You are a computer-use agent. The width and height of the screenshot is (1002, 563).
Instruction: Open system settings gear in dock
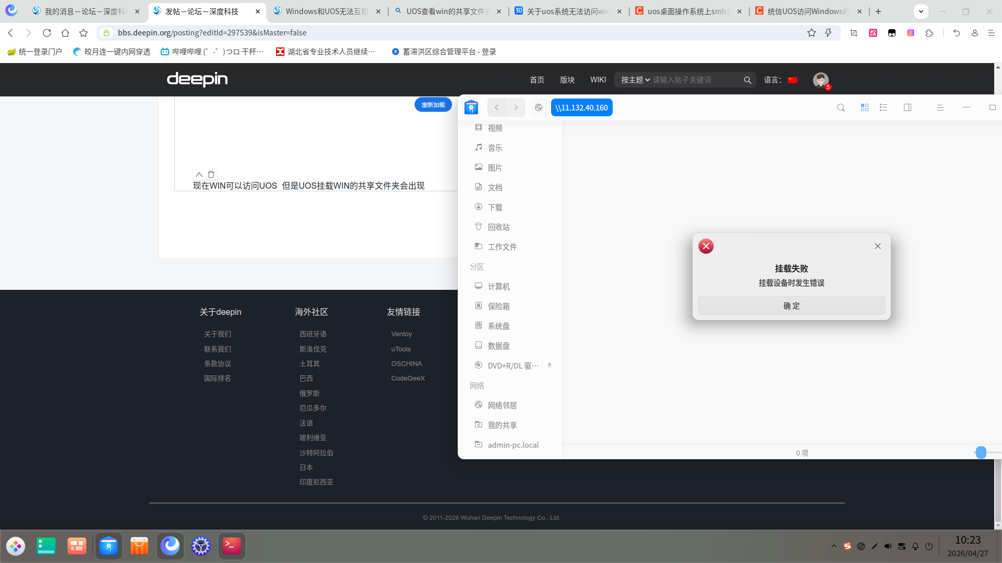pos(201,546)
